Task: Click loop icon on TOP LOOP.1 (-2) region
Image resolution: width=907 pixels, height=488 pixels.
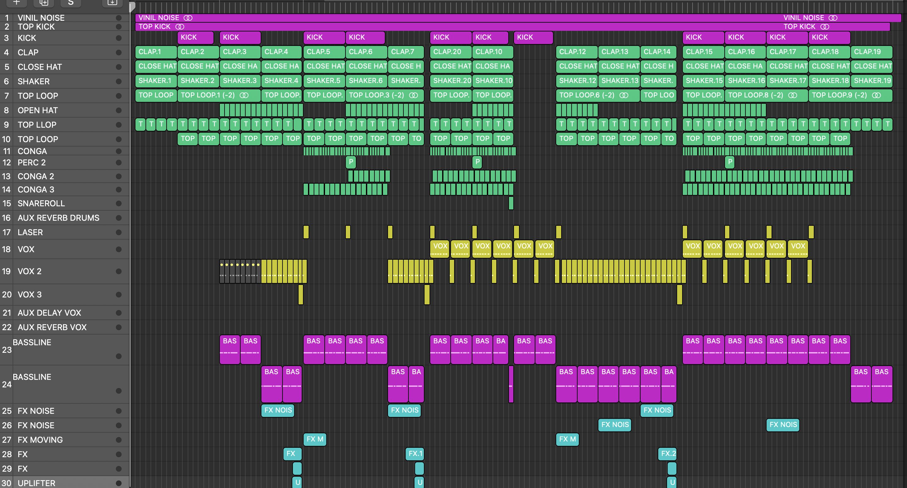Action: click(x=244, y=95)
